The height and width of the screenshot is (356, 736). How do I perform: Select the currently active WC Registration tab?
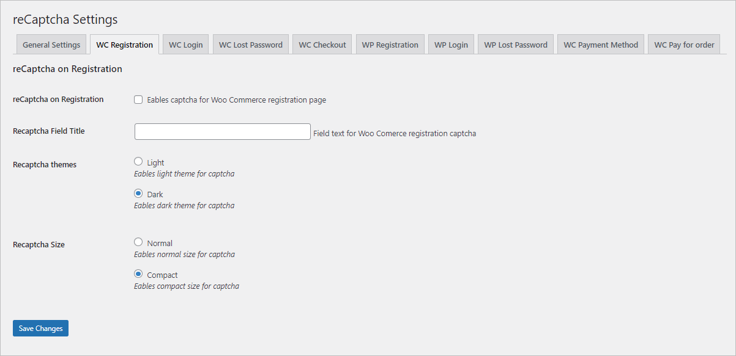pyautogui.click(x=124, y=44)
